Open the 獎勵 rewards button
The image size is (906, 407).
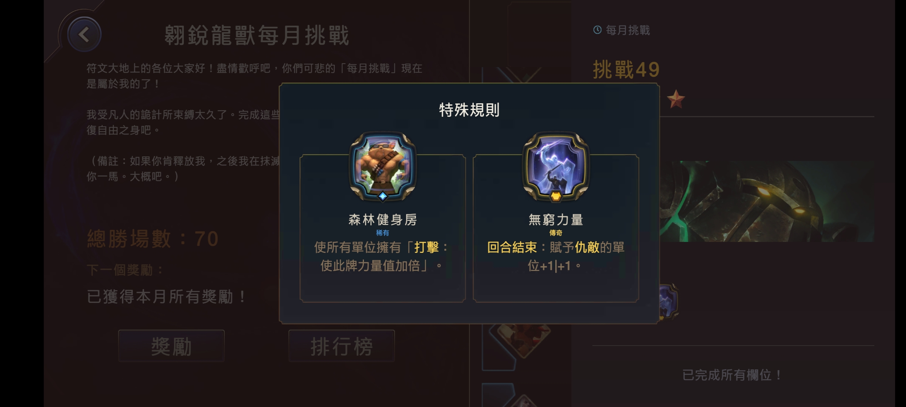click(x=171, y=346)
